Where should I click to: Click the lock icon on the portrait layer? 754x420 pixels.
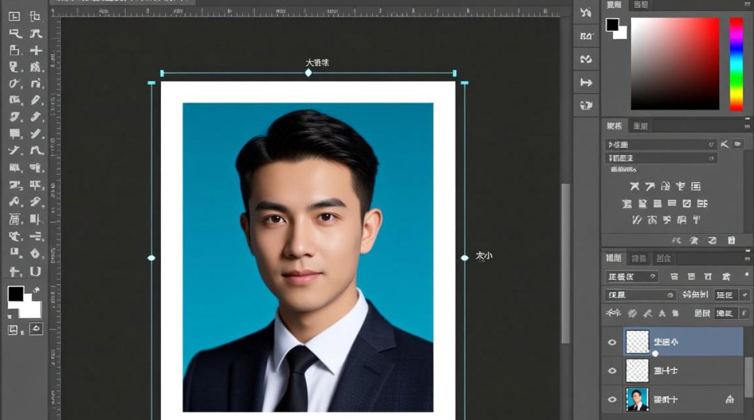(729, 399)
